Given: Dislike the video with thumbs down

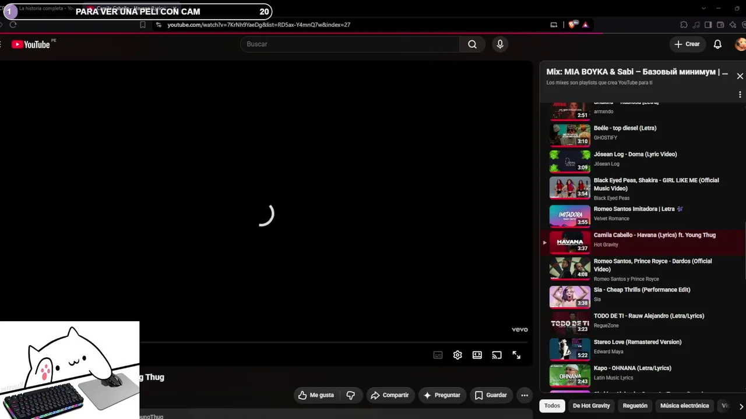Looking at the screenshot, I should pos(351,395).
